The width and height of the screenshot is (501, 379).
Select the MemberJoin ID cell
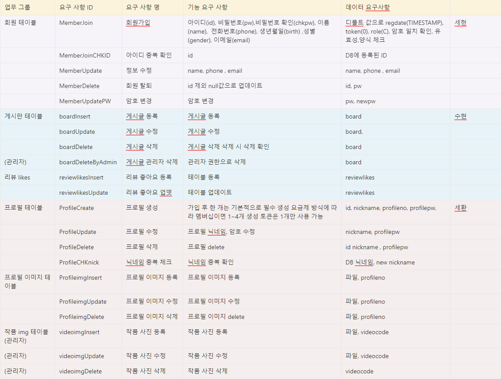tap(88, 31)
